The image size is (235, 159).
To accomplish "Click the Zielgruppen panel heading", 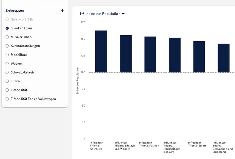I will [15, 10].
